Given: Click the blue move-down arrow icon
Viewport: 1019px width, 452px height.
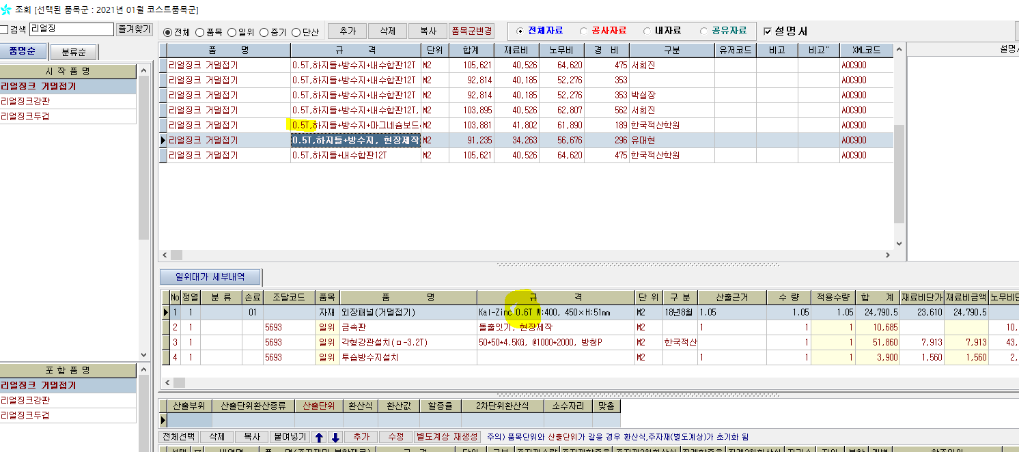Looking at the screenshot, I should [335, 437].
